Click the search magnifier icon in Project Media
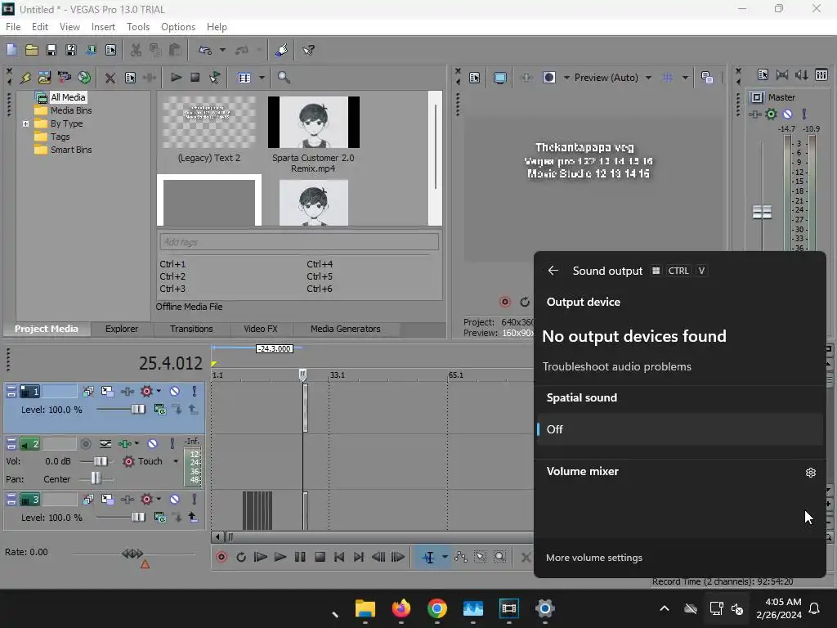This screenshot has height=628, width=837. coord(284,78)
